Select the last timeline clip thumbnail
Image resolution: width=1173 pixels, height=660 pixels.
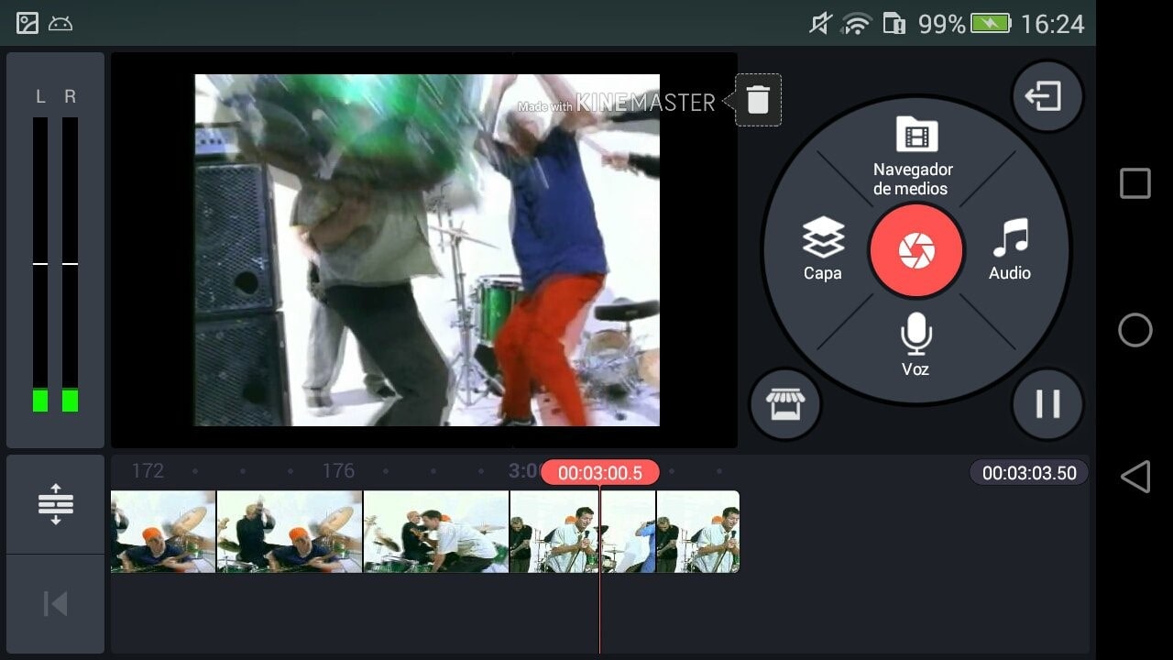(x=697, y=532)
